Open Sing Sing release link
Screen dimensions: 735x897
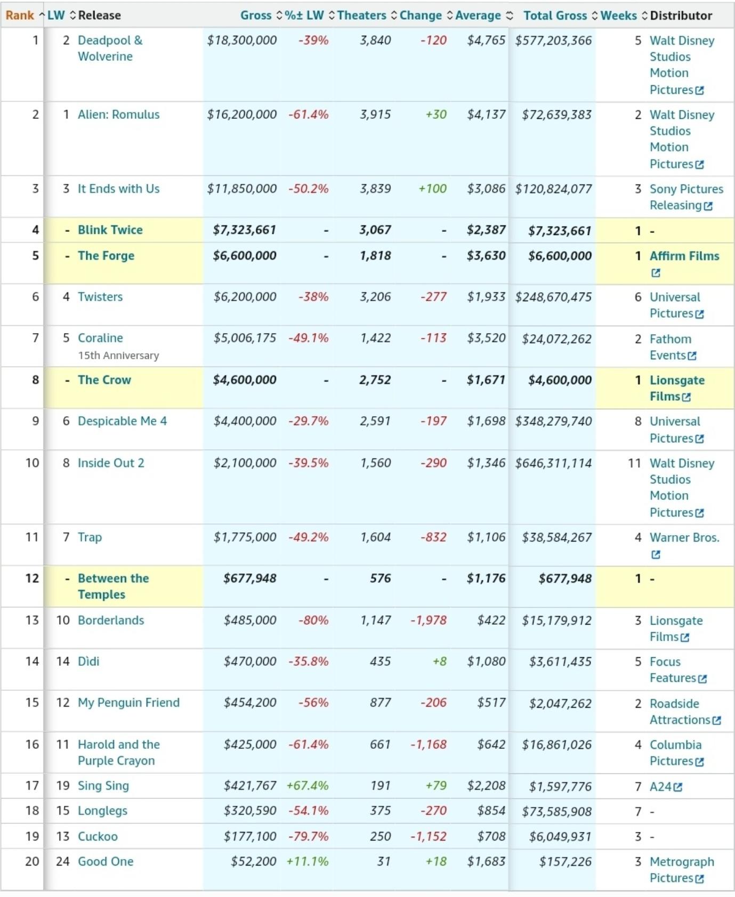[x=103, y=785]
